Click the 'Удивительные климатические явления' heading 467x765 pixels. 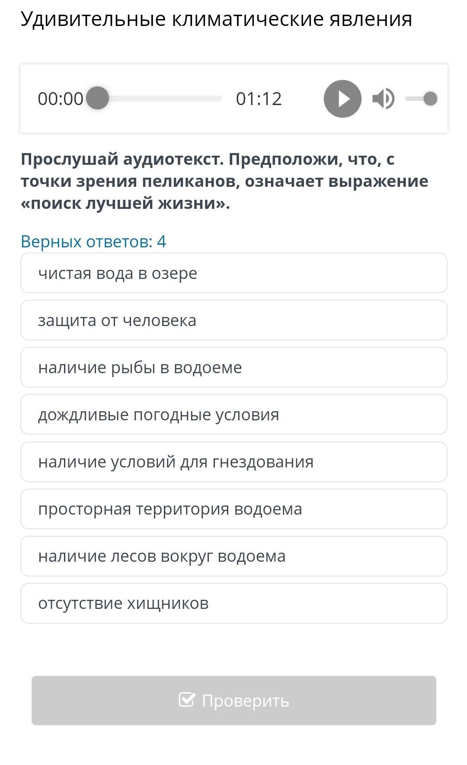(216, 19)
